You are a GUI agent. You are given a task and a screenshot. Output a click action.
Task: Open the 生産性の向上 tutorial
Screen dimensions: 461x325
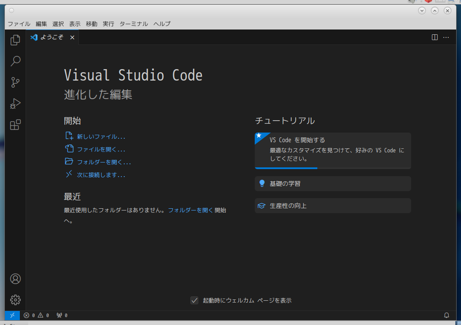pos(333,206)
